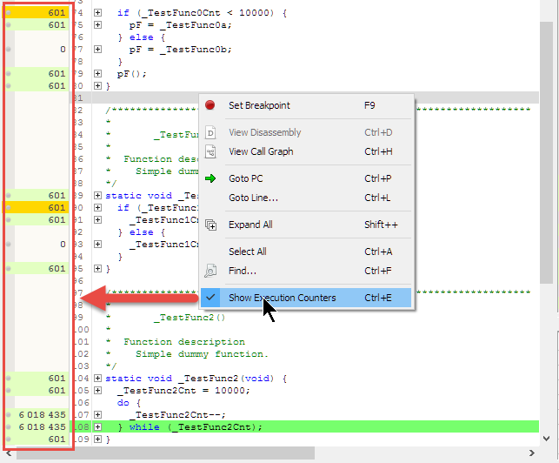
Task: Toggle breakpoint marker at line 104 gutter
Action: point(8,379)
